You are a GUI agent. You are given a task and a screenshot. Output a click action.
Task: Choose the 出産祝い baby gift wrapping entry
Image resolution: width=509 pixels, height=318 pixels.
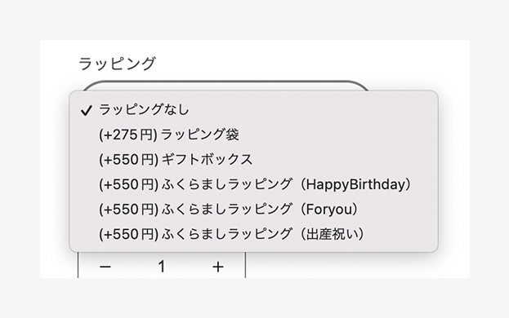point(254,234)
